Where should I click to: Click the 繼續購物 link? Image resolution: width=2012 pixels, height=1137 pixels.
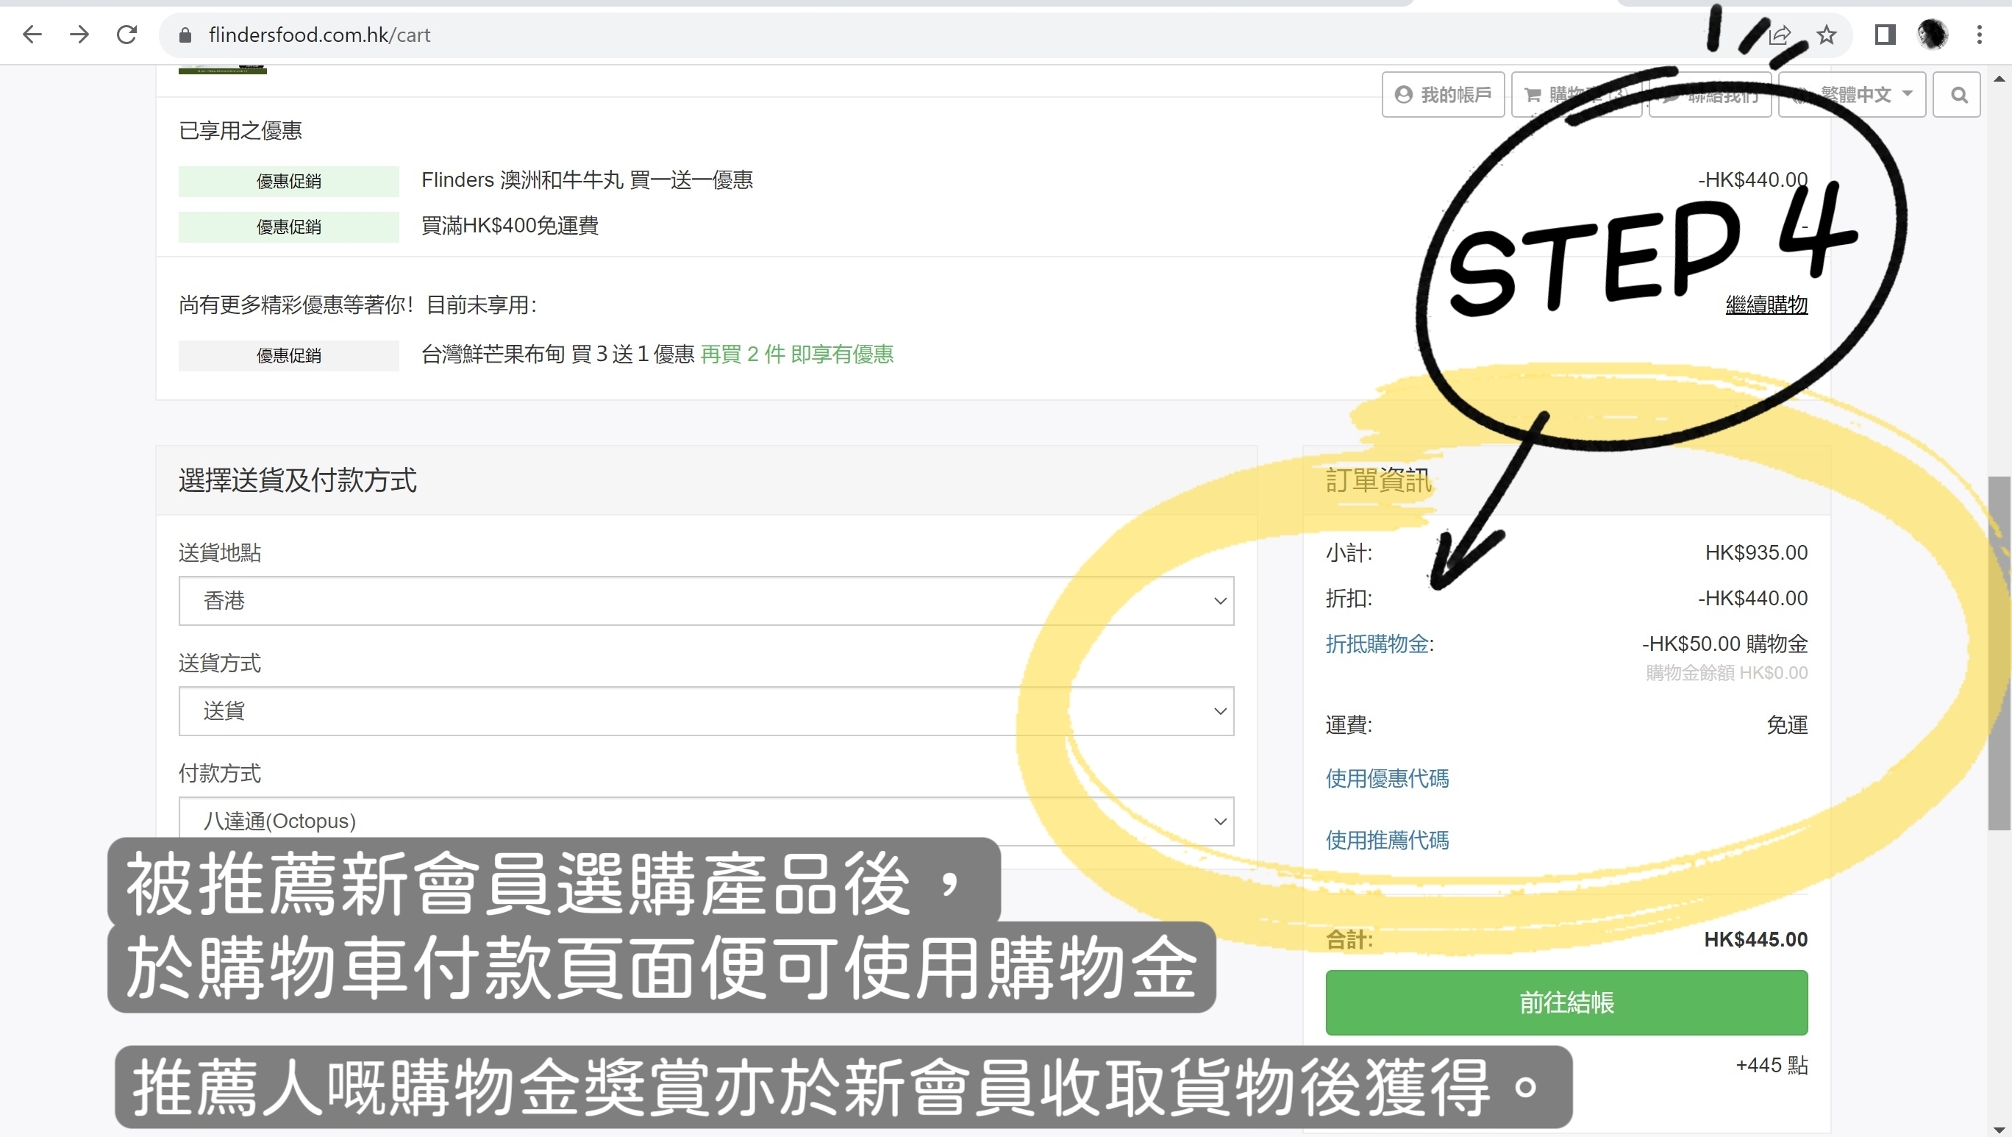pos(1766,304)
